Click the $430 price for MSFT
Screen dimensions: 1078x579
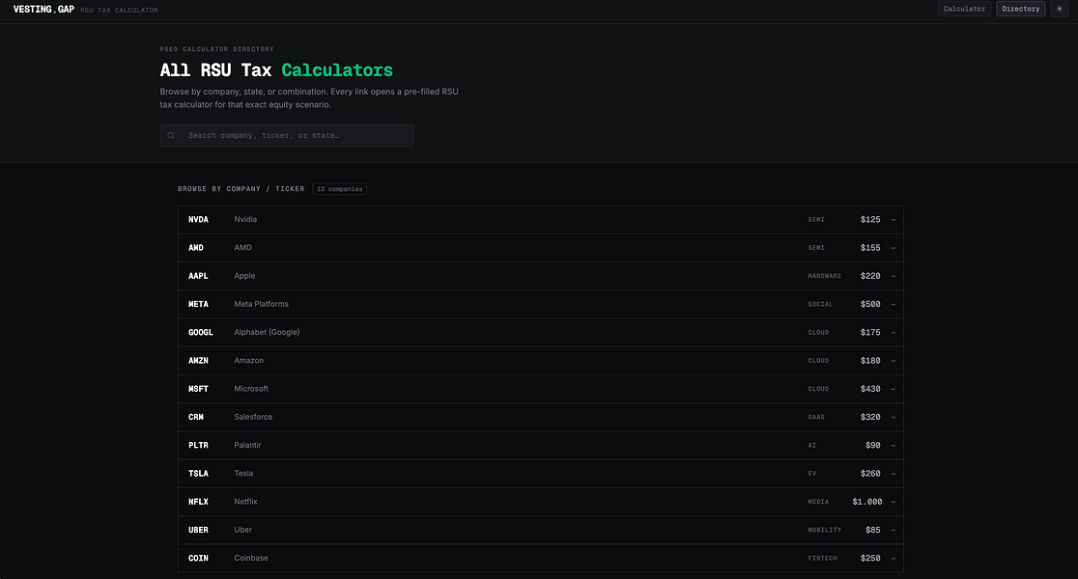(x=870, y=389)
